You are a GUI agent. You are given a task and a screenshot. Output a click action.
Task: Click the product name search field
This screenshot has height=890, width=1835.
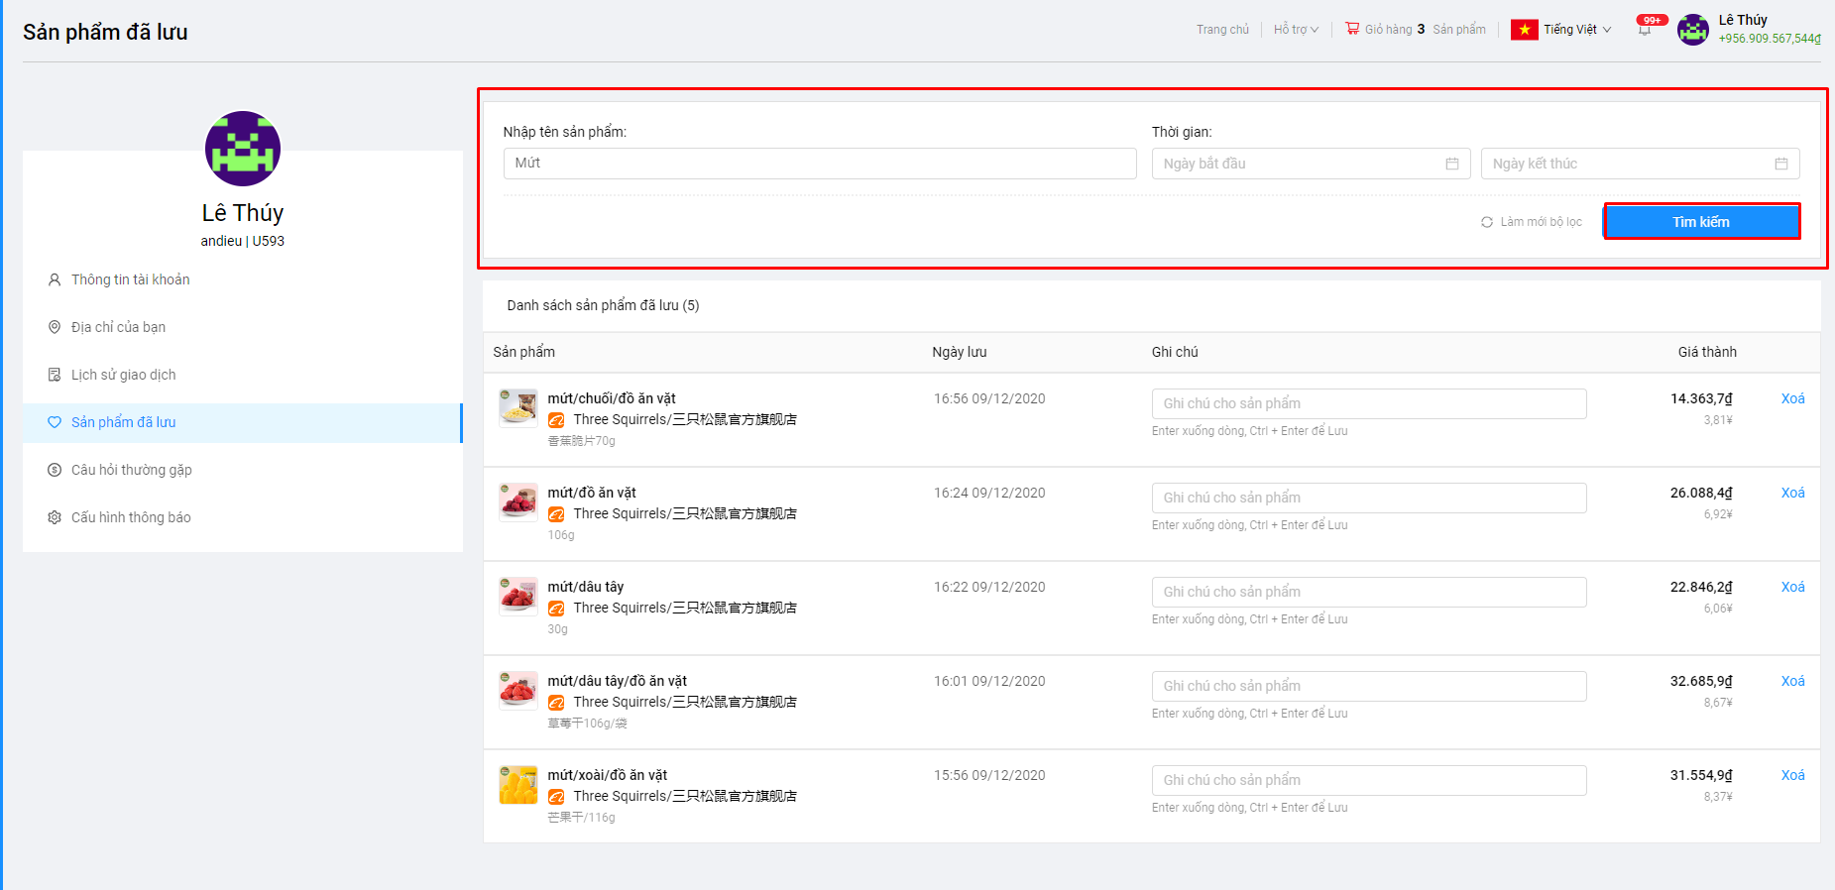click(819, 164)
